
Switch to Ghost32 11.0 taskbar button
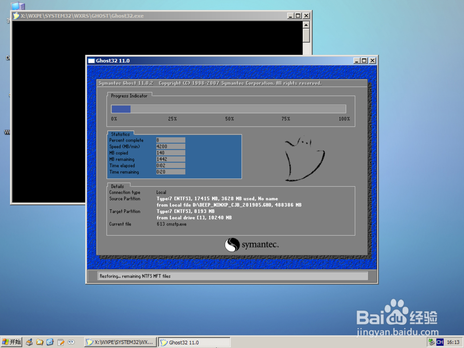coord(194,342)
